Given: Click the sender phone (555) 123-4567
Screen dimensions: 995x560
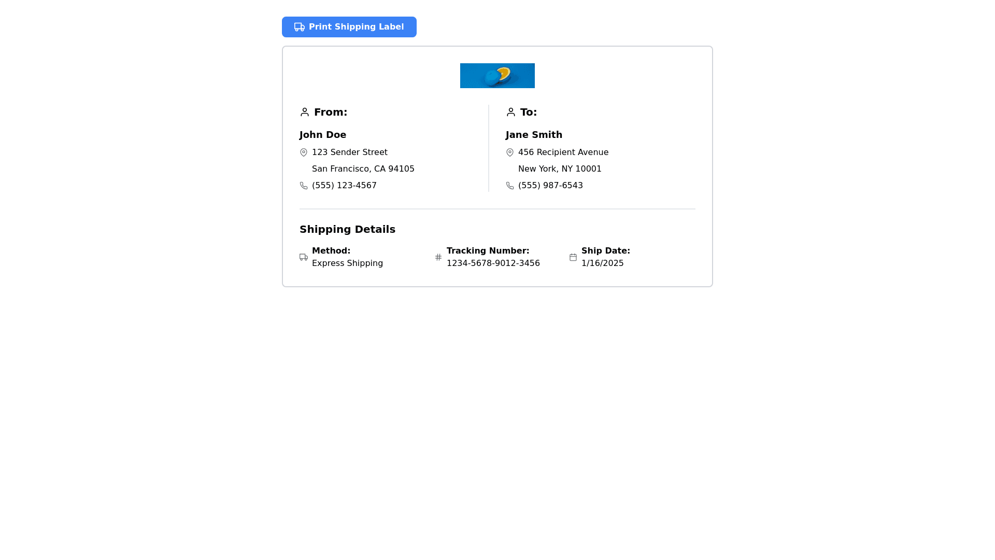Looking at the screenshot, I should pos(344,186).
